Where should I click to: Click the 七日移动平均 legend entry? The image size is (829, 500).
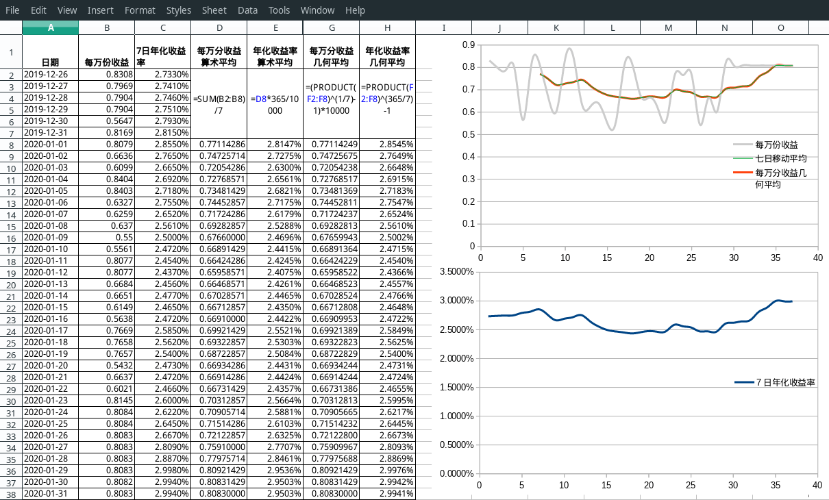tap(780, 159)
